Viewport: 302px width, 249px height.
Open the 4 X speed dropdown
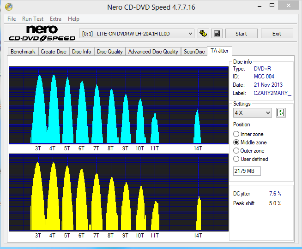click(x=252, y=113)
